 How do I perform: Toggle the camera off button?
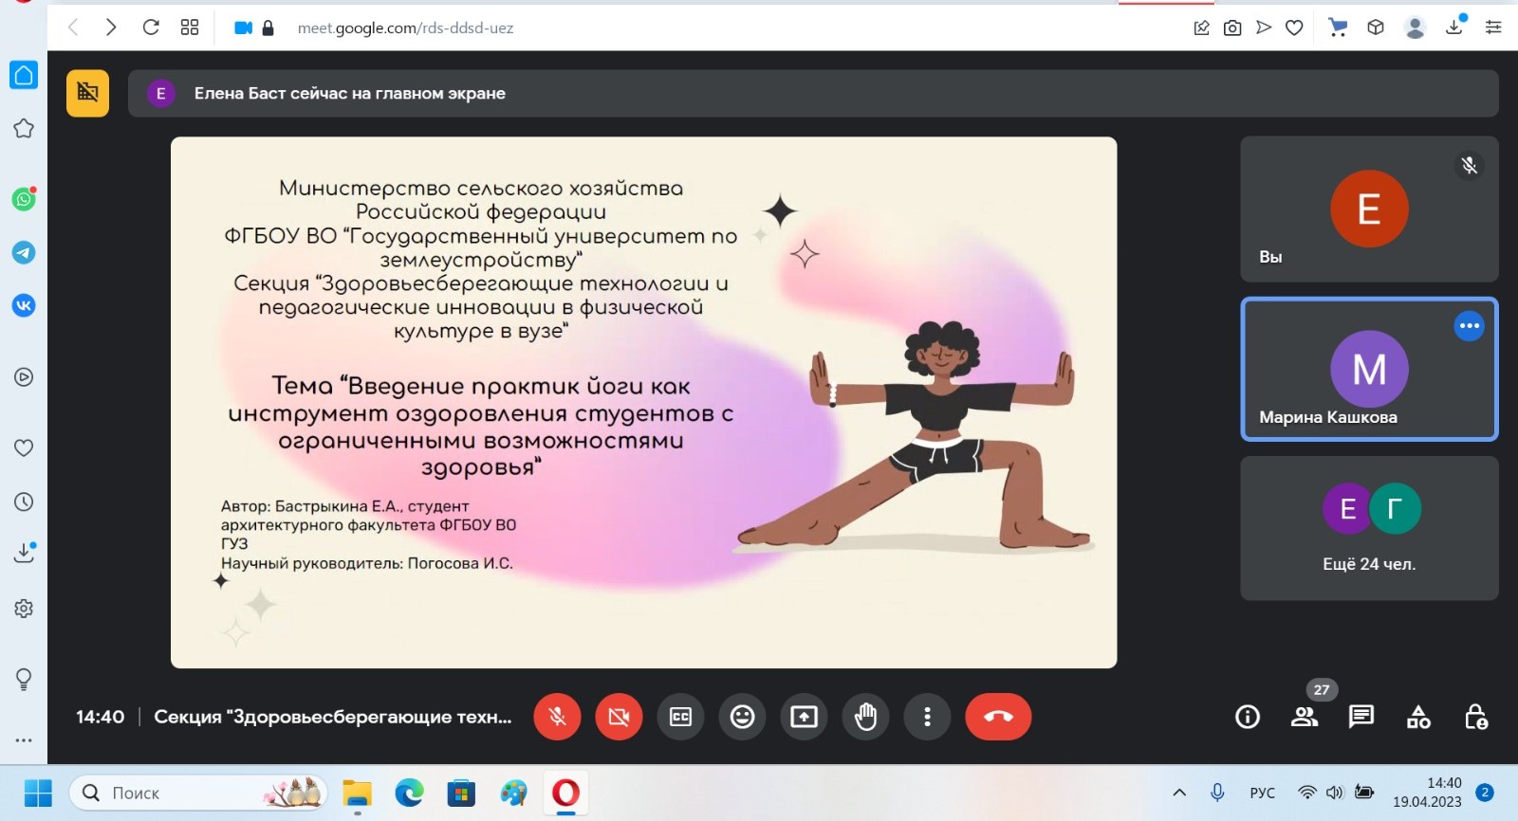619,717
